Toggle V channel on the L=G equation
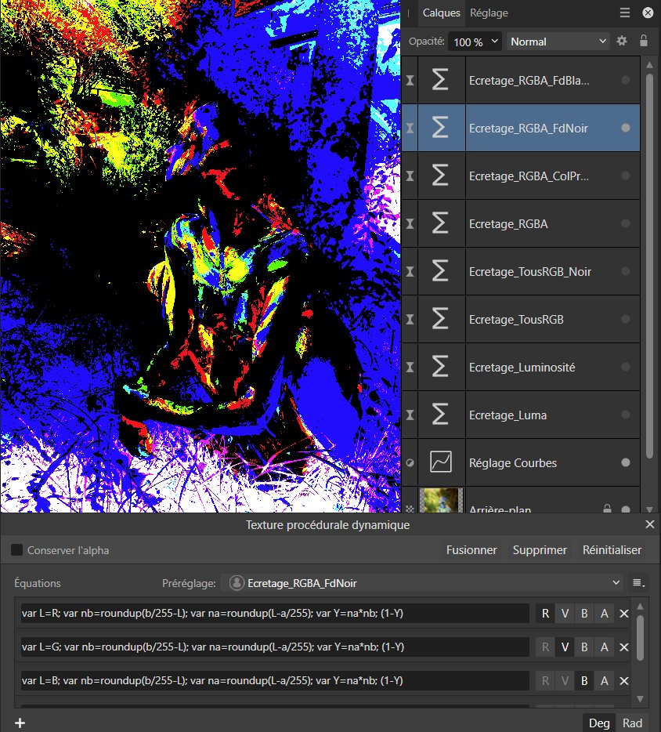The width and height of the screenshot is (661, 732). (x=565, y=647)
